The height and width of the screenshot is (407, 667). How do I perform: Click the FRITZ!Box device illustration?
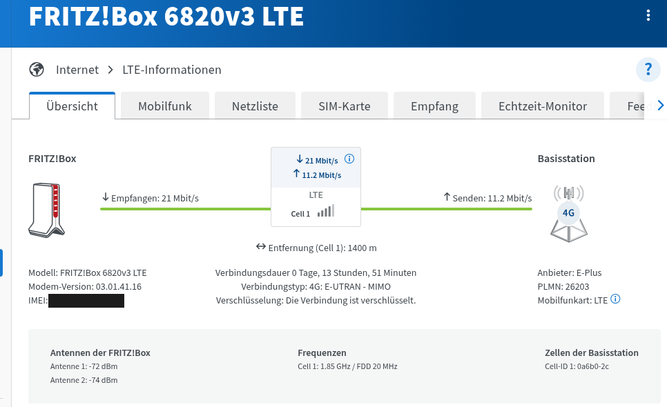(x=47, y=210)
